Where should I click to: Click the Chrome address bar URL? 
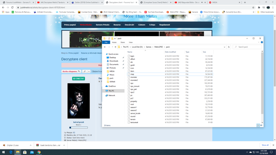pos(43,8)
